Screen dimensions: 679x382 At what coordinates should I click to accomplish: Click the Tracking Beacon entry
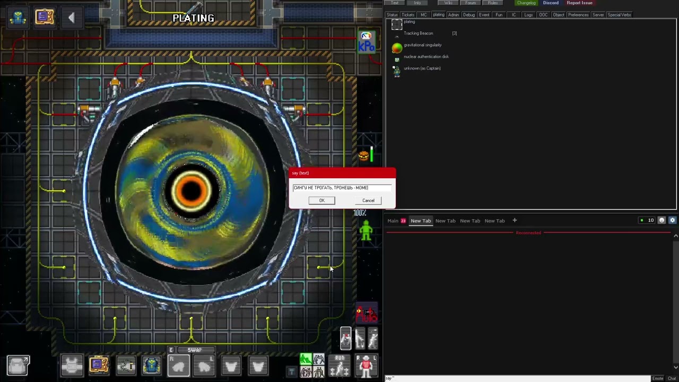click(418, 33)
